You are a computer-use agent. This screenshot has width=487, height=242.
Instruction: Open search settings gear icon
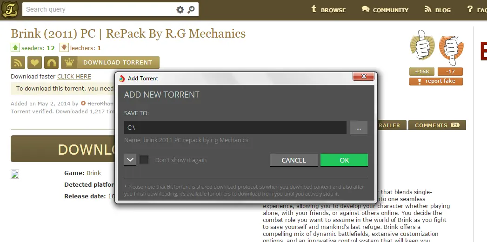[x=180, y=10]
